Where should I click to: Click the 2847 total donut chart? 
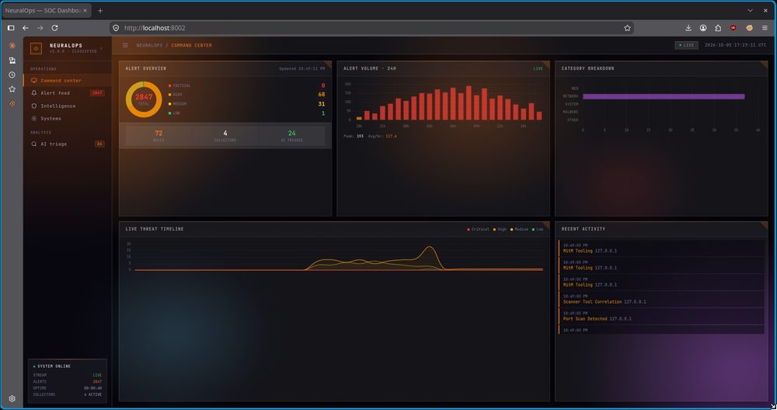pos(144,99)
